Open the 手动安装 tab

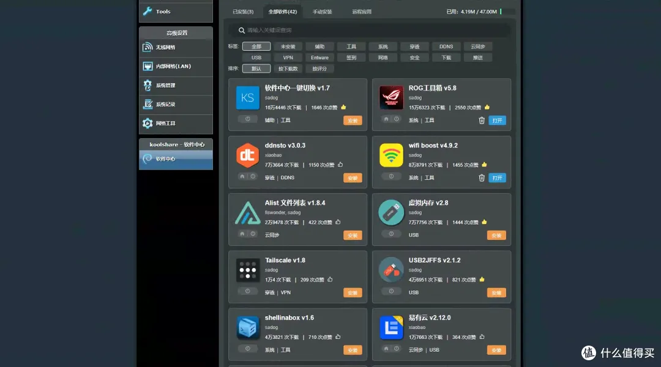coord(322,12)
